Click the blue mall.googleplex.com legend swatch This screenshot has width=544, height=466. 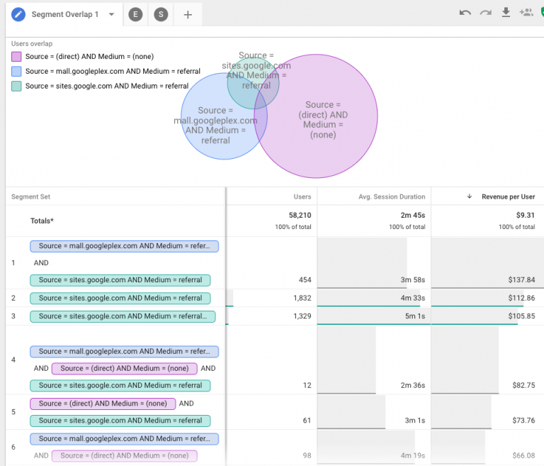tap(16, 72)
